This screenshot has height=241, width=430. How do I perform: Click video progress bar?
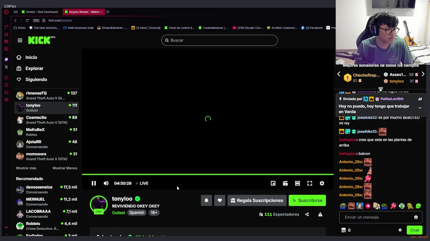208,174
